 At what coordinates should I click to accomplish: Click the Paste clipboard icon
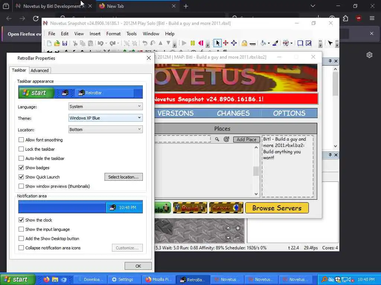pyautogui.click(x=91, y=43)
